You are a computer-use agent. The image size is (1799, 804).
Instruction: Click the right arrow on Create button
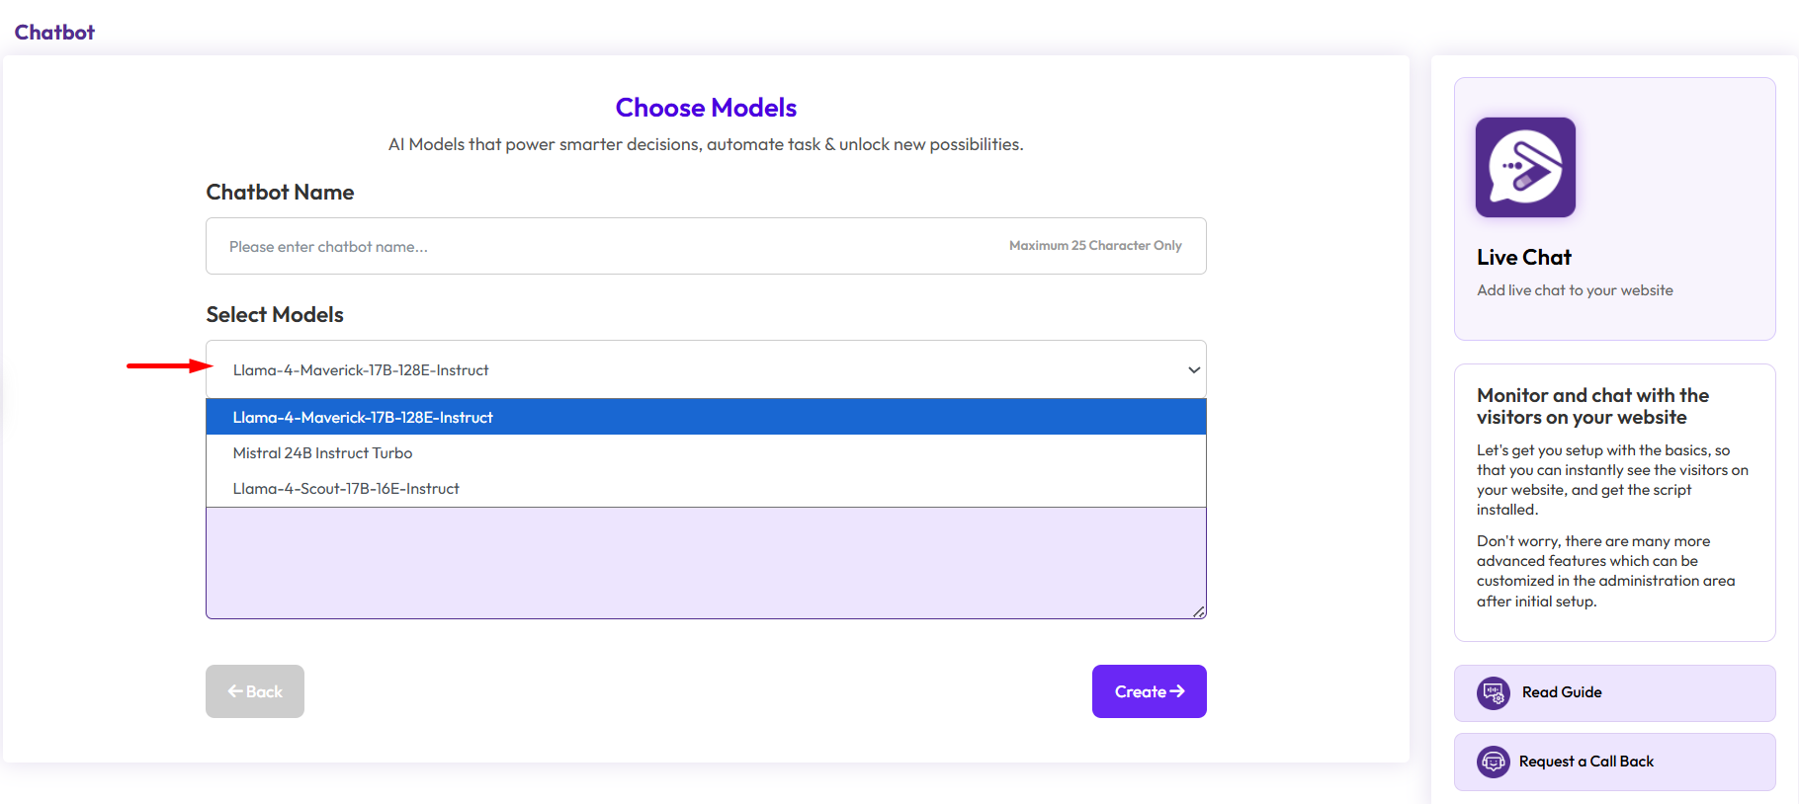1177,691
